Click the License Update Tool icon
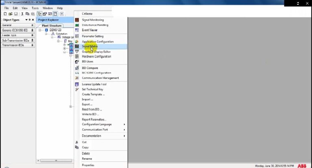This screenshot has width=312, height=168. click(77, 84)
